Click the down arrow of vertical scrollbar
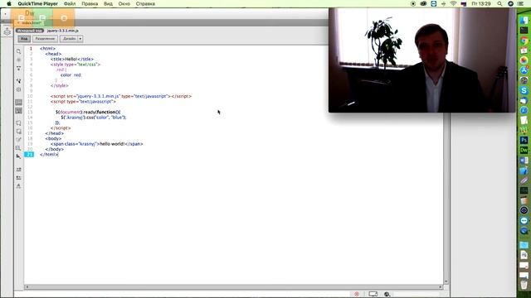Viewport: 531px width, 298px height. 446,281
